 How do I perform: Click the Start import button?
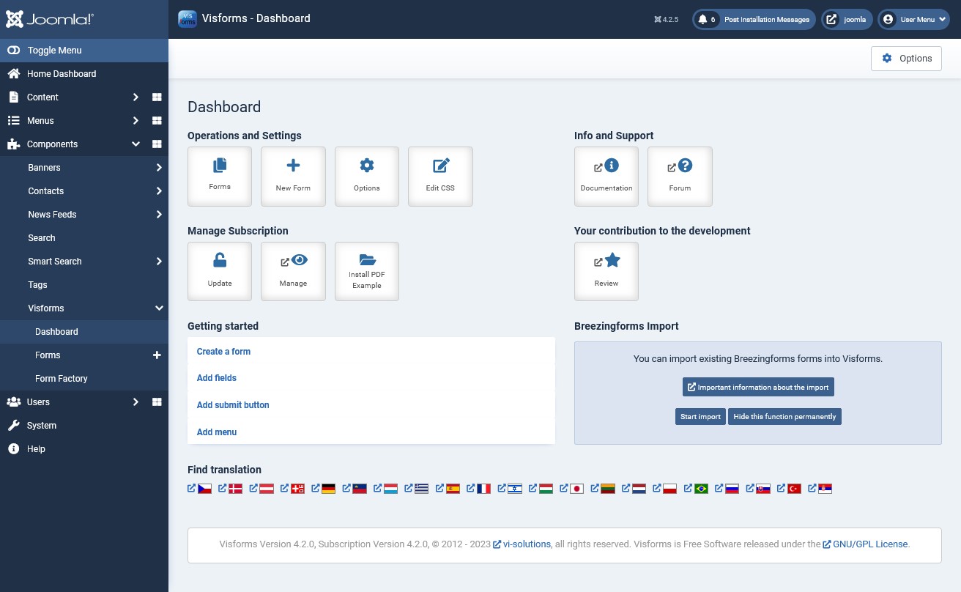click(x=700, y=416)
